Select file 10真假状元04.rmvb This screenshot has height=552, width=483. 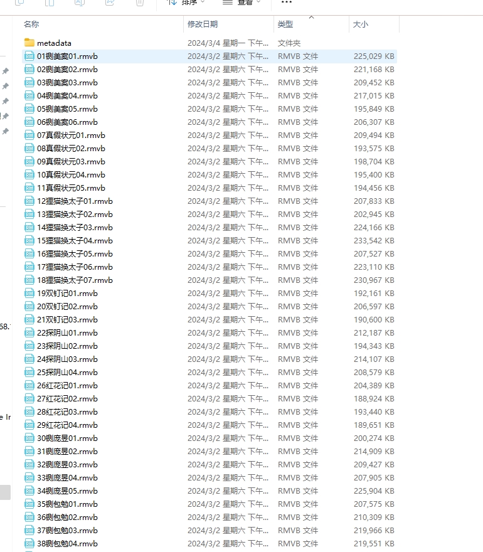[71, 175]
